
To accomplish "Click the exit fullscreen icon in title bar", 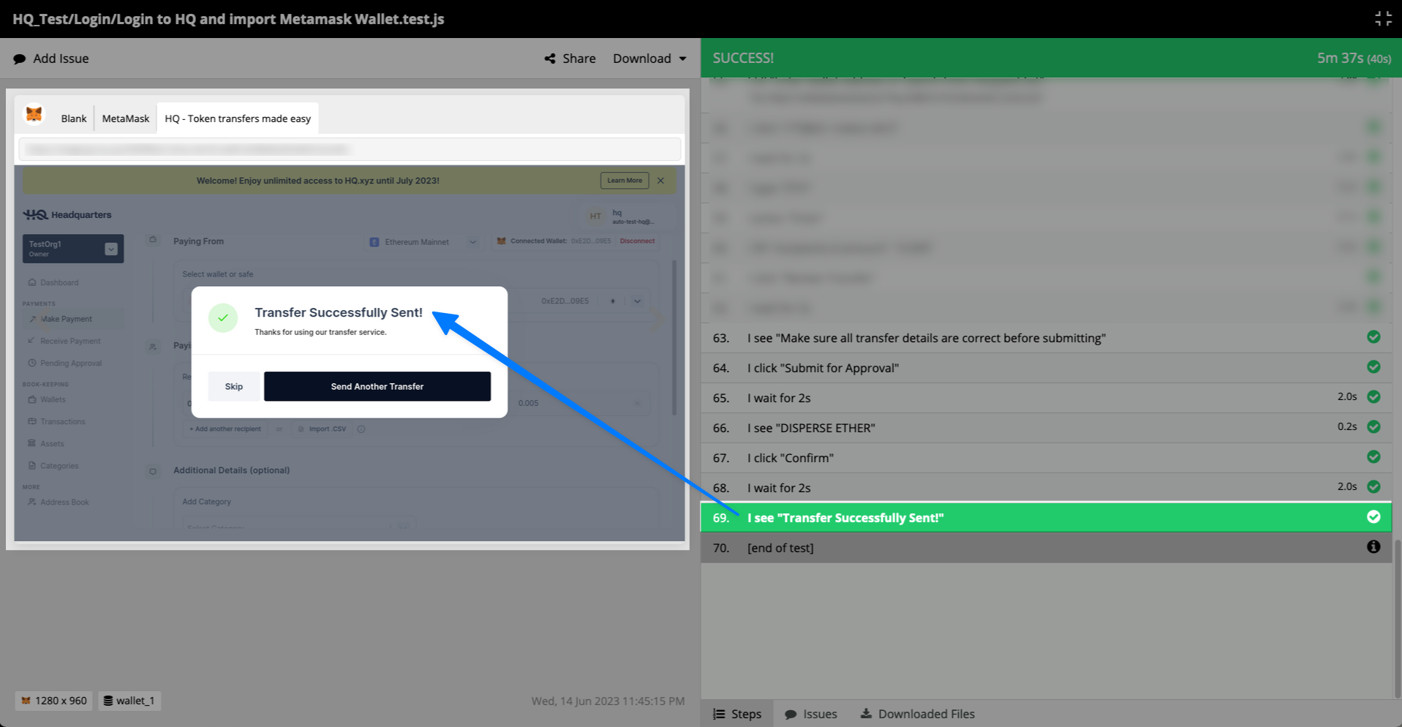I will click(x=1383, y=18).
